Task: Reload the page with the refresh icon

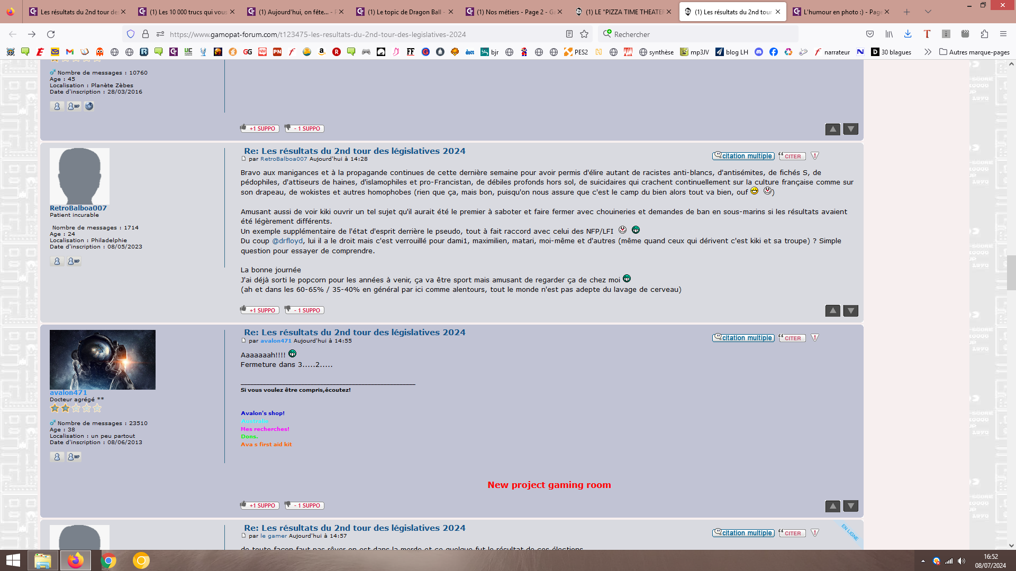Action: pos(51,34)
